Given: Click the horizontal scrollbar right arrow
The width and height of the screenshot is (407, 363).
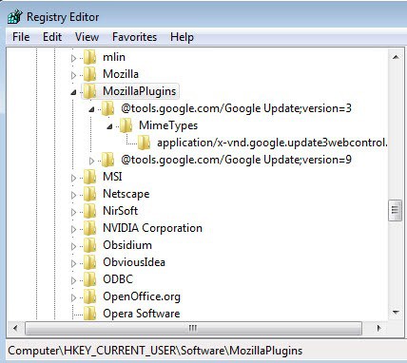Looking at the screenshot, I should (x=378, y=328).
